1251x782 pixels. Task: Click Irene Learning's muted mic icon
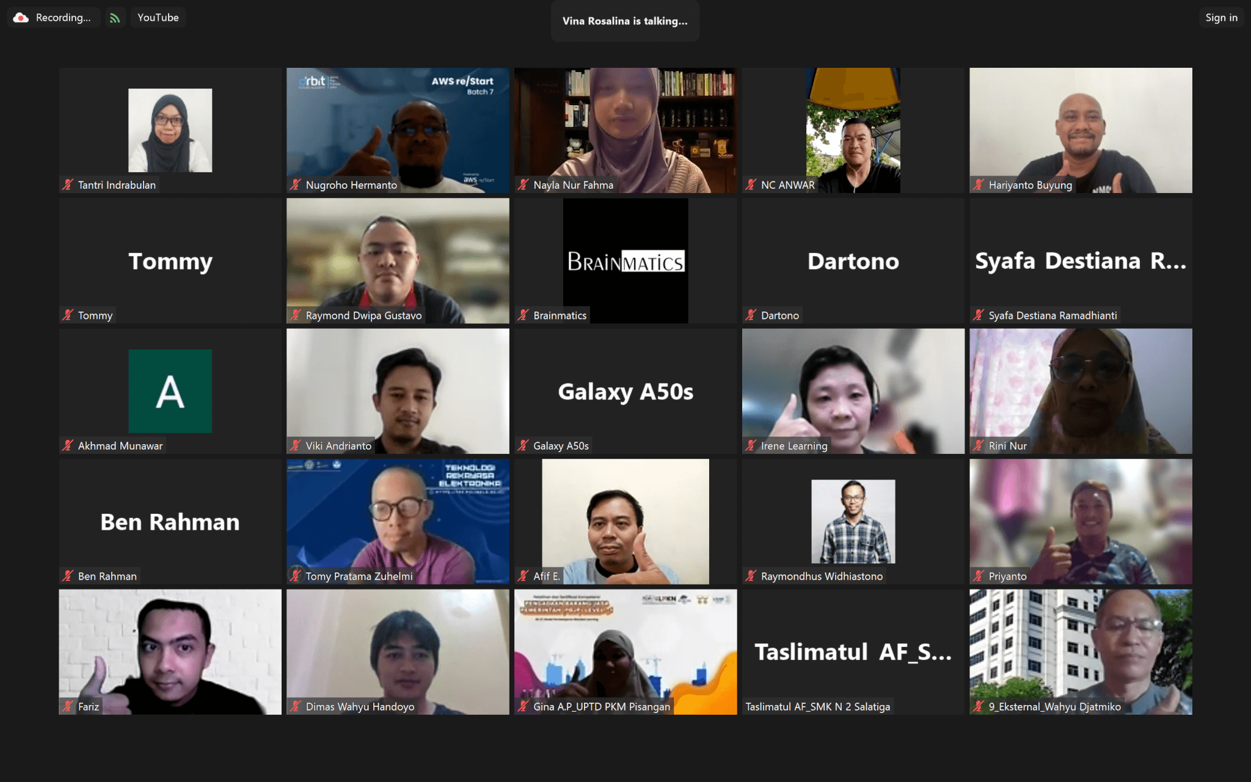tap(751, 445)
